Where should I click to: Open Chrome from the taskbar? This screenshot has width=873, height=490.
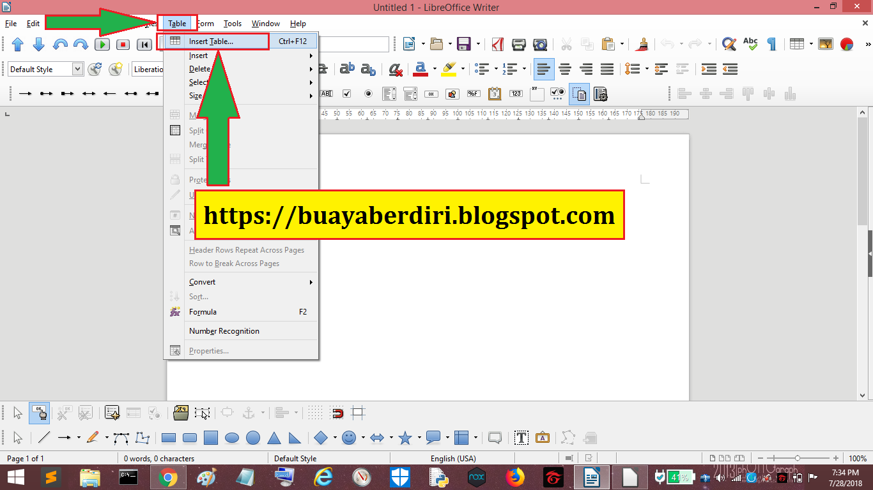[168, 477]
